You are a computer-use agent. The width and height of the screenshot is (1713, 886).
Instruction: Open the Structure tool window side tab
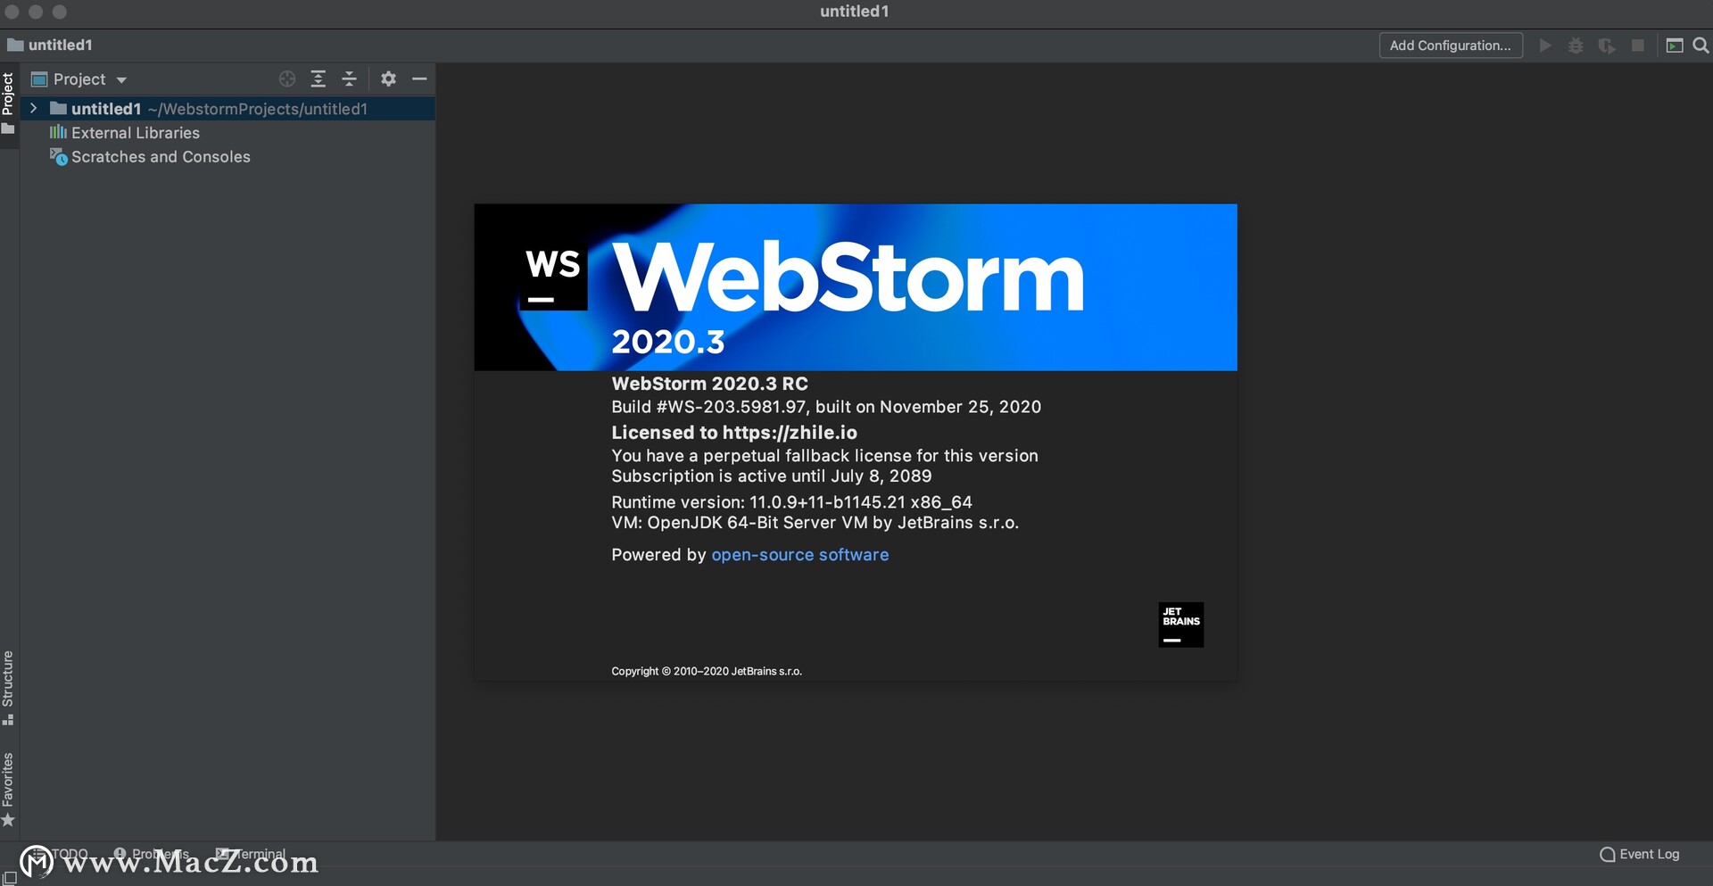click(9, 687)
